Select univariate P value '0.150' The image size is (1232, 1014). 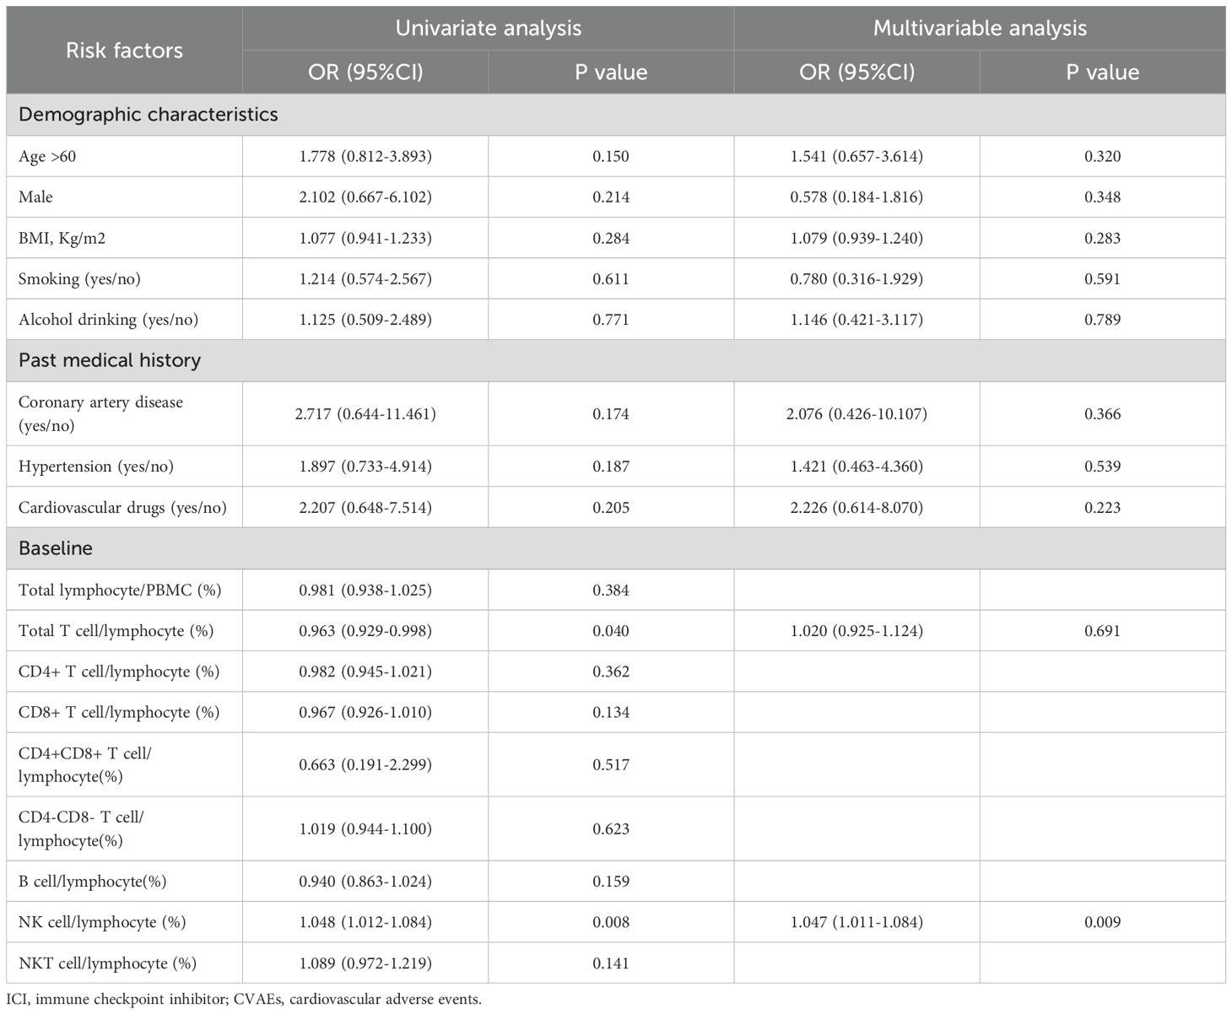pos(611,156)
